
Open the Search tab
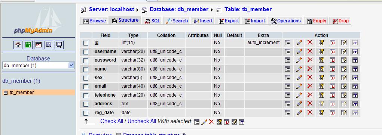tap(177, 21)
